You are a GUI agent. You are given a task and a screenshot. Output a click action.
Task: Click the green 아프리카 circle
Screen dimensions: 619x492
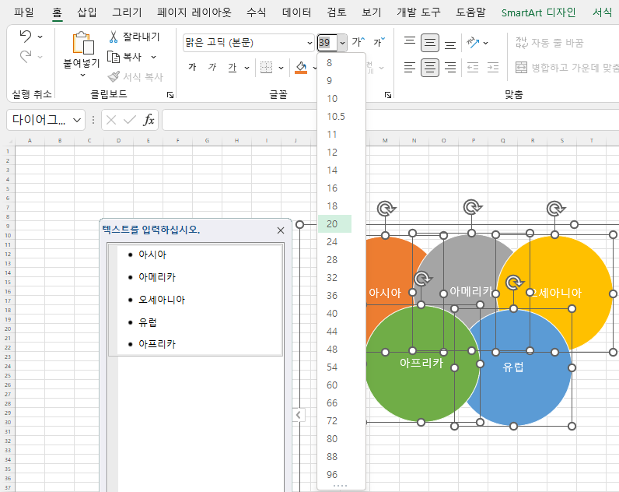[x=421, y=364]
